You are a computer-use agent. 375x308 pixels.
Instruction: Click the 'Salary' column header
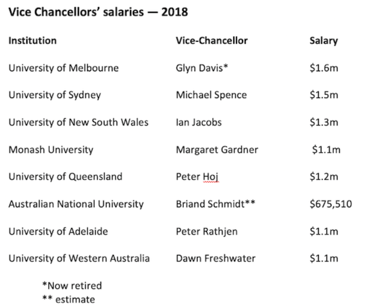point(324,41)
